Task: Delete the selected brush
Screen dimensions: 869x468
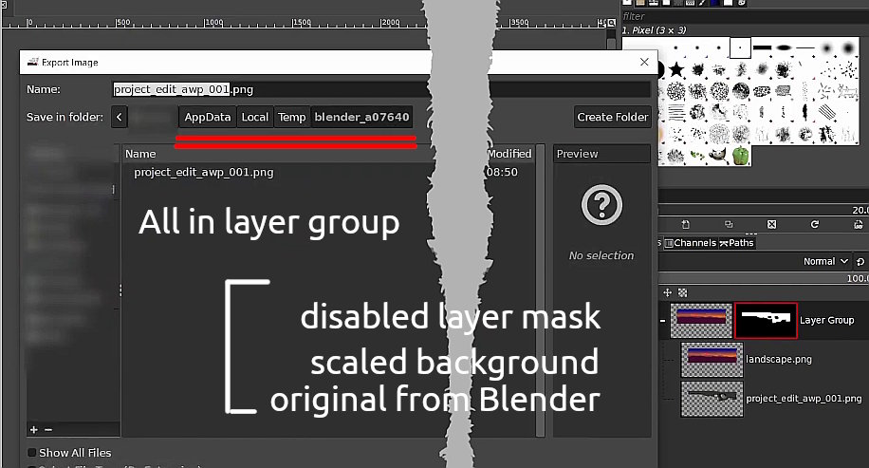Action: 771,225
